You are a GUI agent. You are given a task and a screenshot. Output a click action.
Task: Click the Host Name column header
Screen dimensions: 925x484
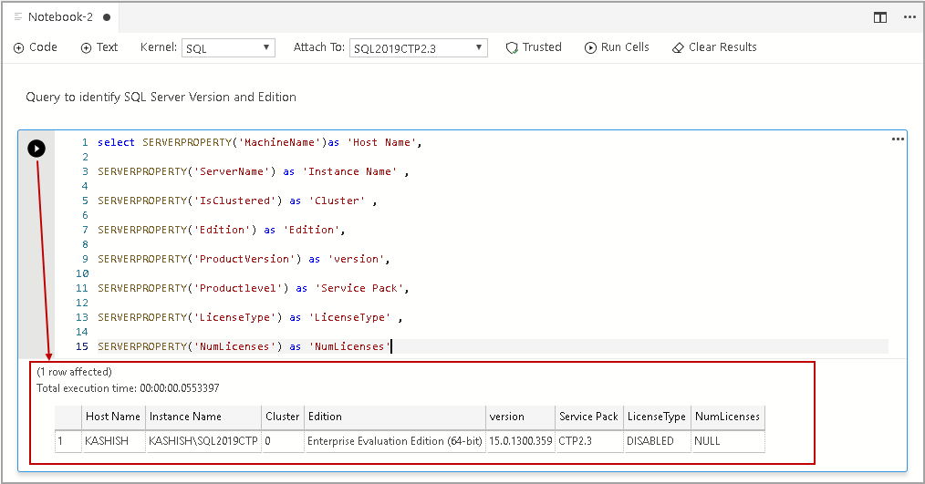point(112,417)
